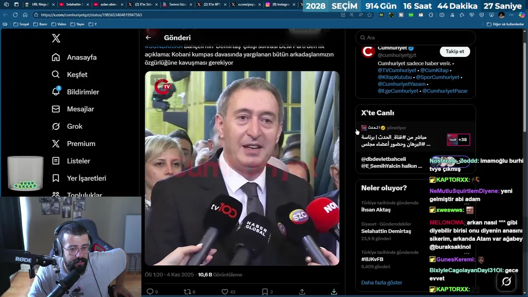Open Keşfet explore page
The image size is (528, 297).
69,75
